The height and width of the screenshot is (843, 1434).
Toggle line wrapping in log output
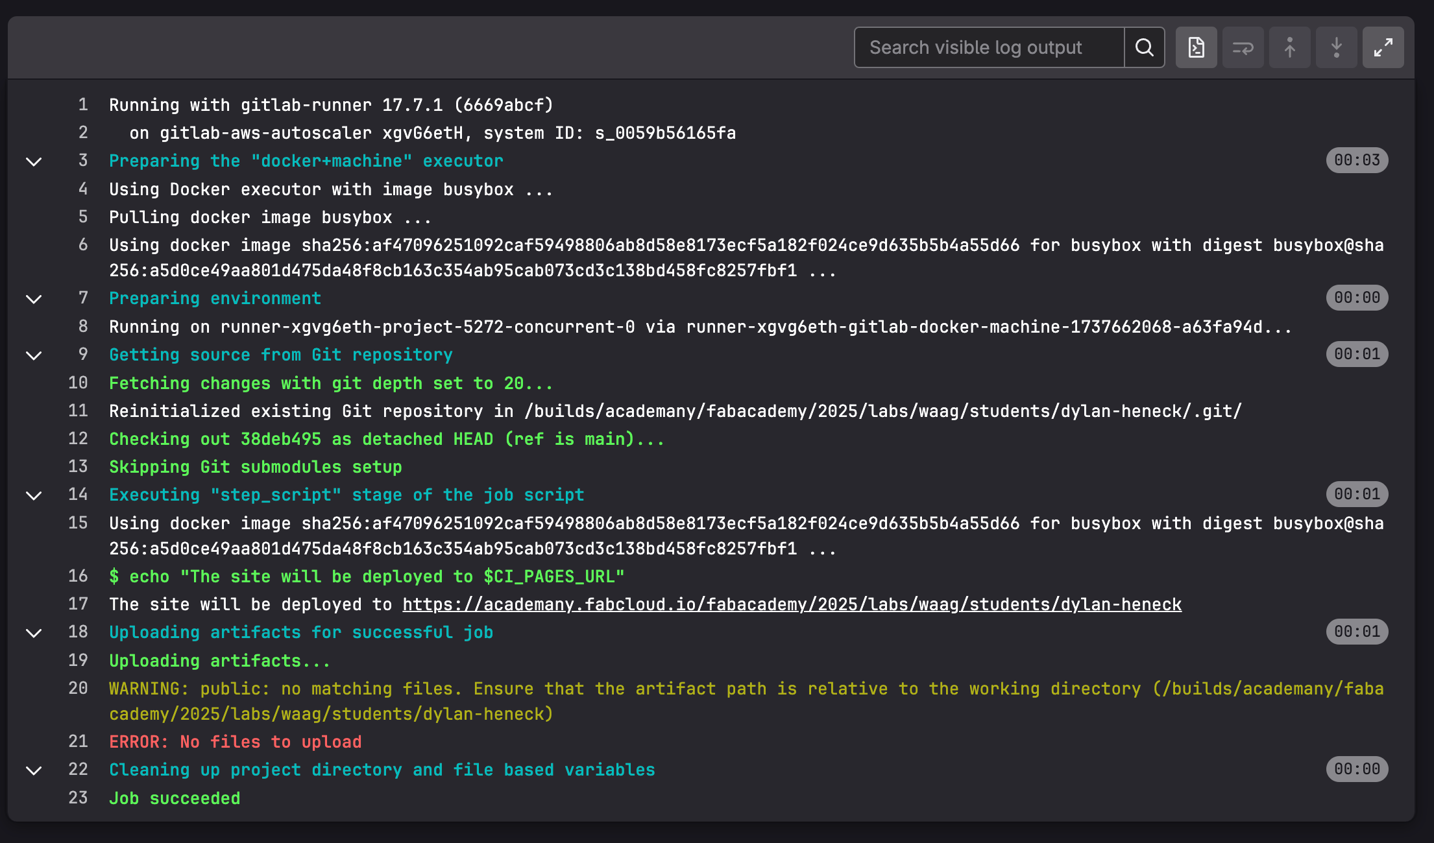(x=1243, y=47)
